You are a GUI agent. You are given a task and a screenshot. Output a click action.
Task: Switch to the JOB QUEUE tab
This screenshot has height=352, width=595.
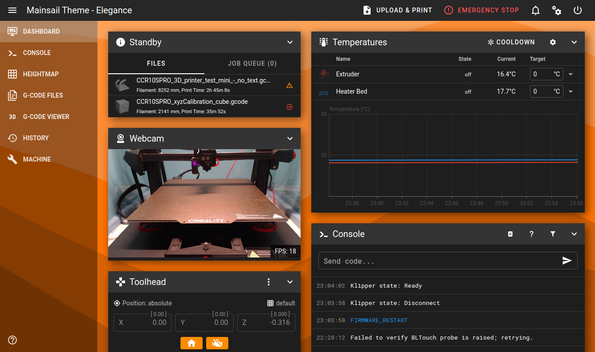pos(252,63)
